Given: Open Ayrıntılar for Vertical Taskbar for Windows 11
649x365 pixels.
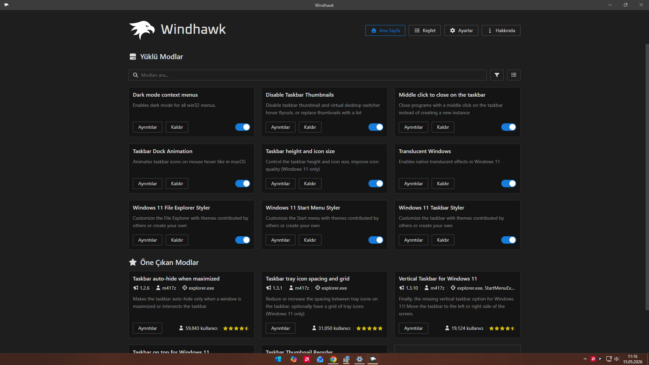Looking at the screenshot, I should point(413,328).
